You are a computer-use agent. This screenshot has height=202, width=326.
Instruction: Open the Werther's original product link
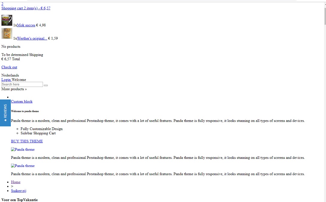tap(32, 38)
